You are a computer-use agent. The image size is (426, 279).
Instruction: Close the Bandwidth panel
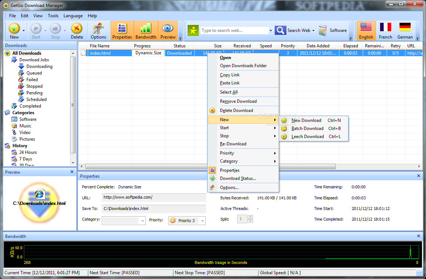point(418,236)
